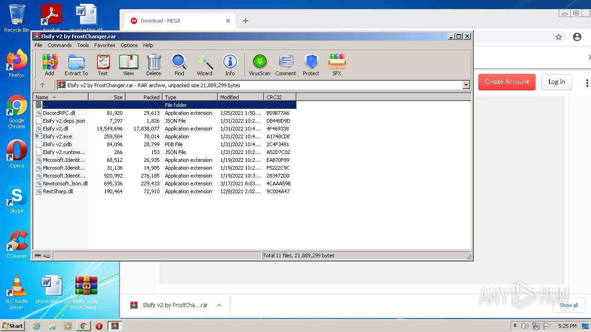
Task: Sort files by Name column header
Action: [60, 97]
